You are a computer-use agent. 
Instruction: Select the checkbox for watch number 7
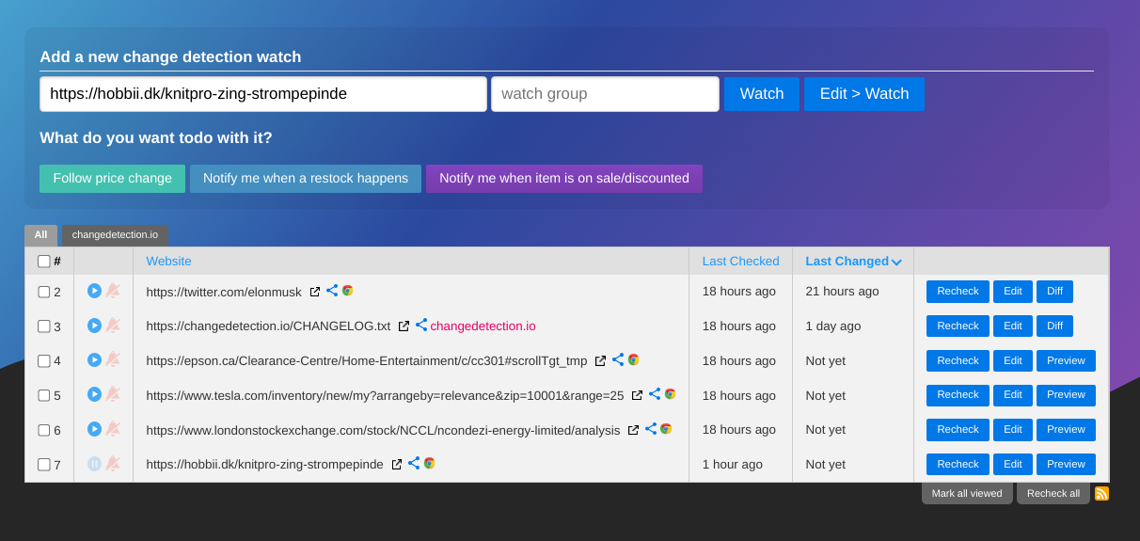(44, 465)
